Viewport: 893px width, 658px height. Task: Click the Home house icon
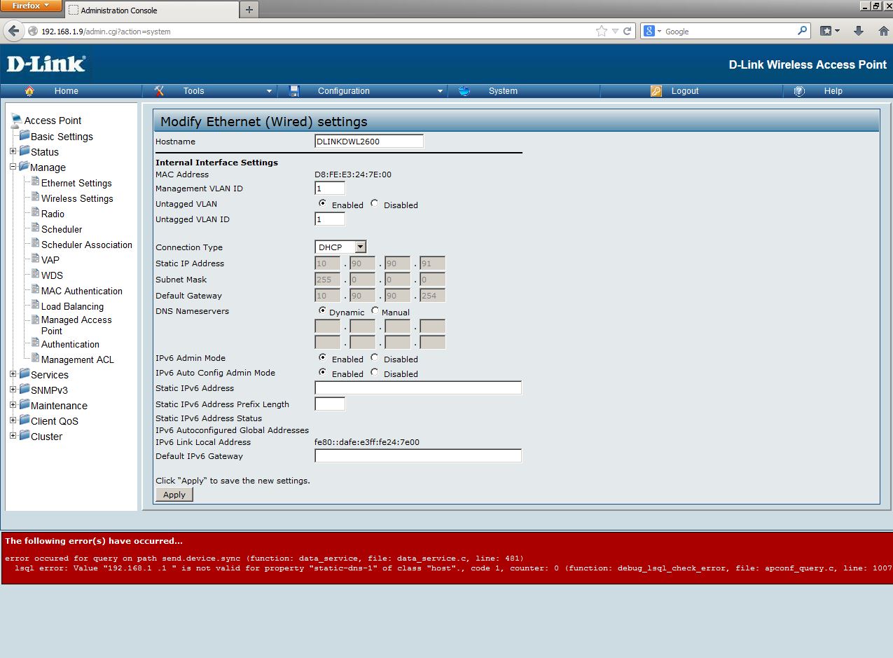(29, 91)
